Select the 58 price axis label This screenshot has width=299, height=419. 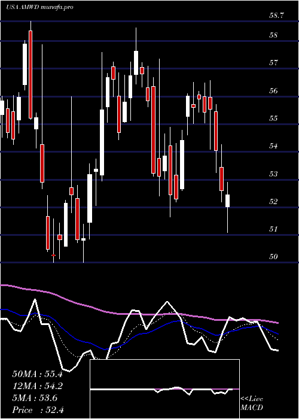[x=274, y=35]
